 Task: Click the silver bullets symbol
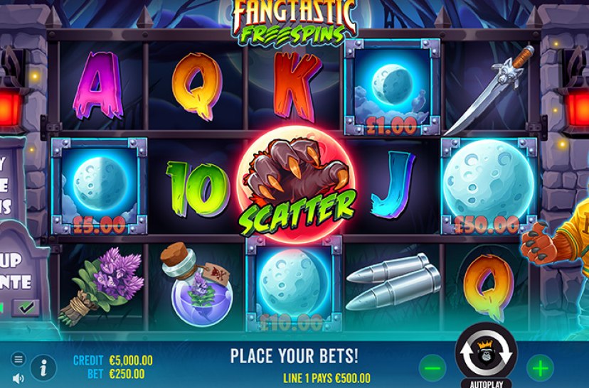pos(393,281)
